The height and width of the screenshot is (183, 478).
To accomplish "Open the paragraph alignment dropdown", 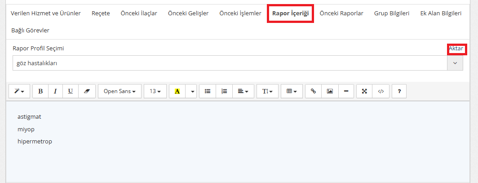I will click(x=243, y=91).
